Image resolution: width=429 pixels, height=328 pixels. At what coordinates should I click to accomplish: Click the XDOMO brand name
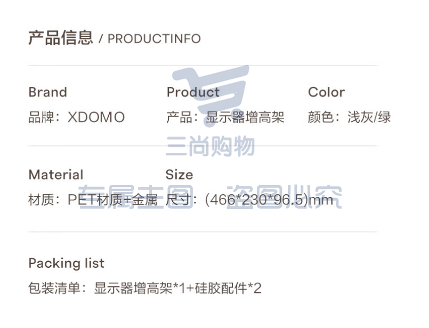pyautogui.click(x=96, y=117)
